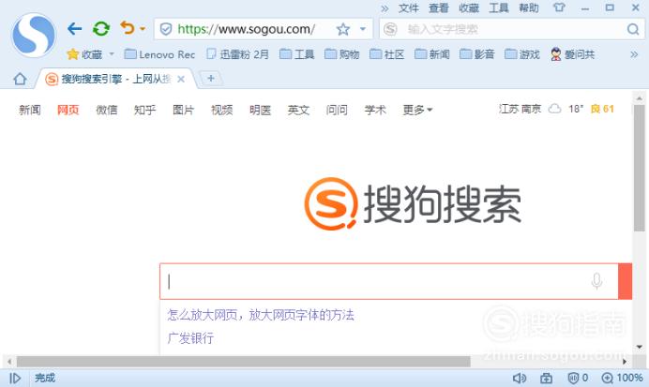This screenshot has width=649, height=387.
Task: Click the yellow star 收藏 favorites button
Action: click(x=84, y=54)
